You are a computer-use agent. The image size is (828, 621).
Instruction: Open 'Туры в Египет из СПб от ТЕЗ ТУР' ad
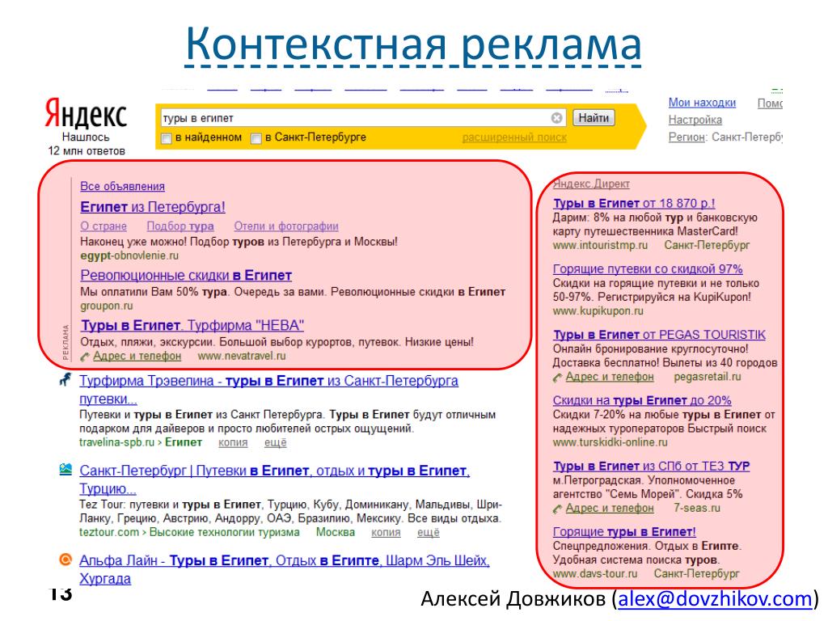click(651, 467)
